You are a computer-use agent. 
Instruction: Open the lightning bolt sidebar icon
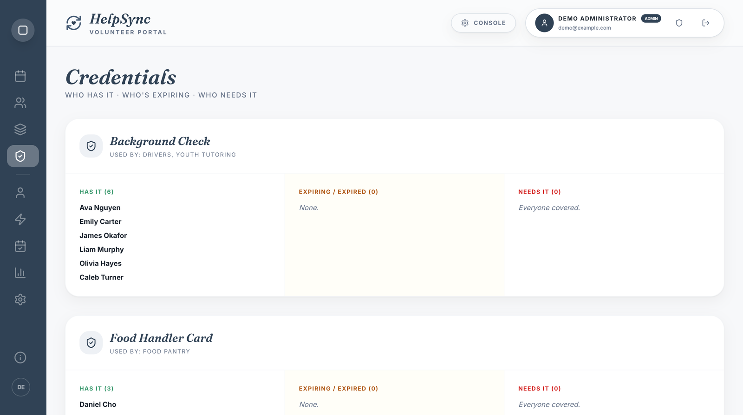(20, 220)
